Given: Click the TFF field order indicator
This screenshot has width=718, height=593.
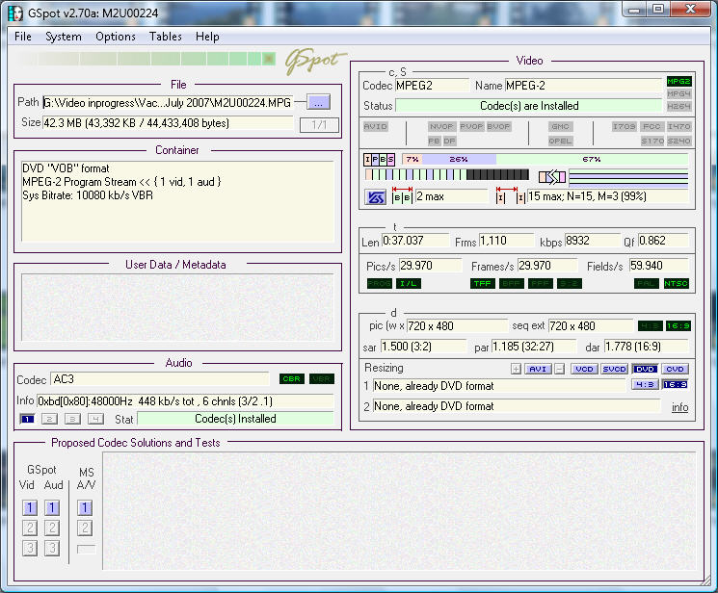Looking at the screenshot, I should click(482, 284).
